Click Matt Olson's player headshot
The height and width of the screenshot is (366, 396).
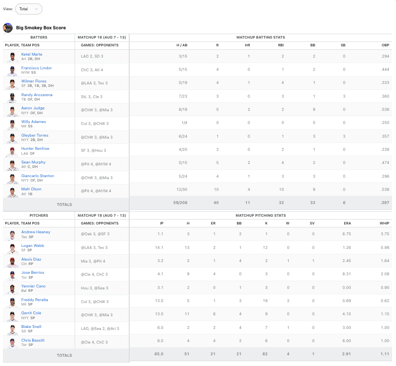[x=12, y=191]
